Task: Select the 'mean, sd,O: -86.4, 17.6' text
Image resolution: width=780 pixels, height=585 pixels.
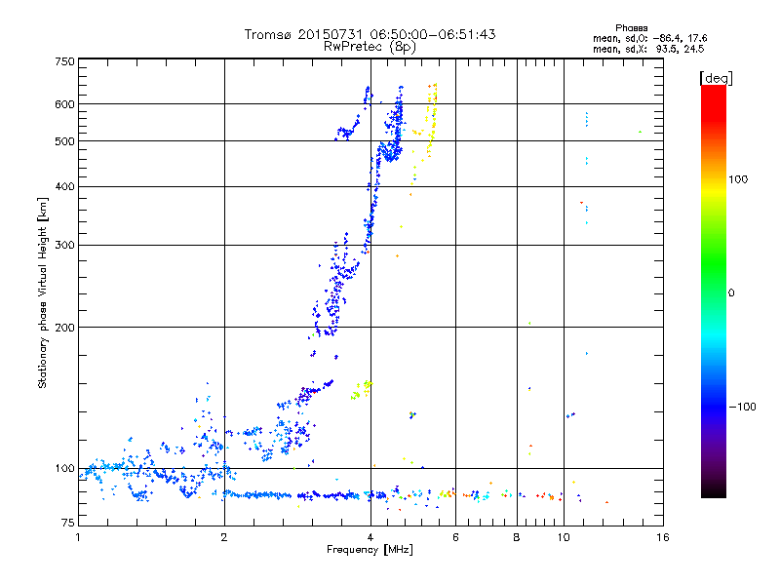Action: [x=649, y=38]
